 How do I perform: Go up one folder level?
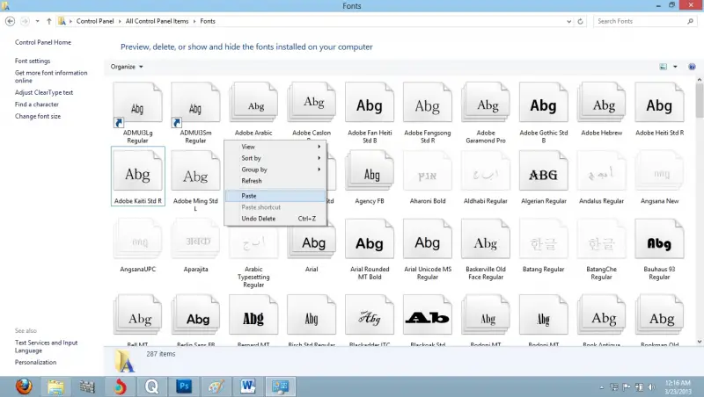click(x=49, y=21)
